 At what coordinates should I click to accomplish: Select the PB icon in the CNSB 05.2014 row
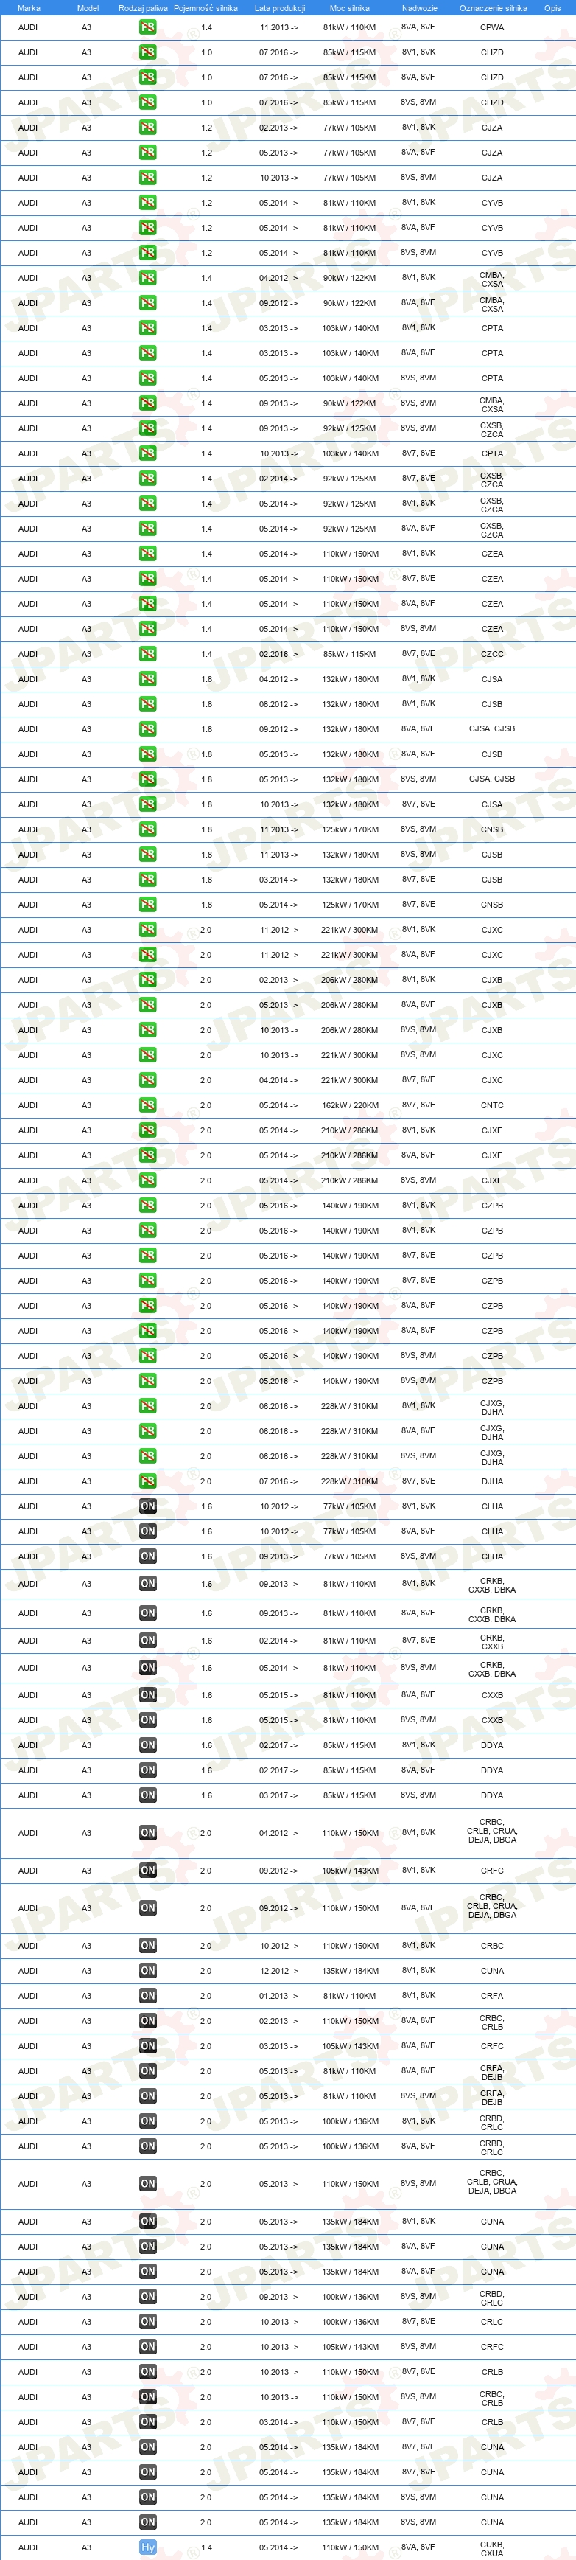(x=147, y=905)
